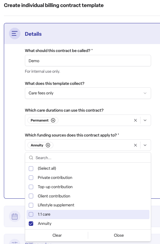Click the calendar section icon
The height and width of the screenshot is (244, 160).
15,217
